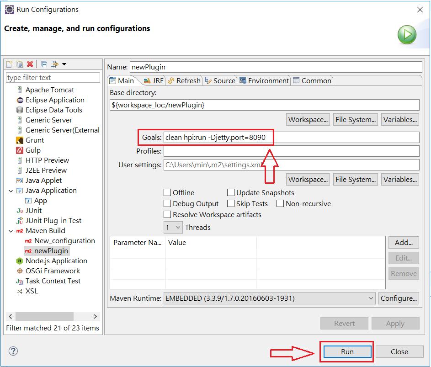Enable the Non-recursive checkbox

coord(280,203)
